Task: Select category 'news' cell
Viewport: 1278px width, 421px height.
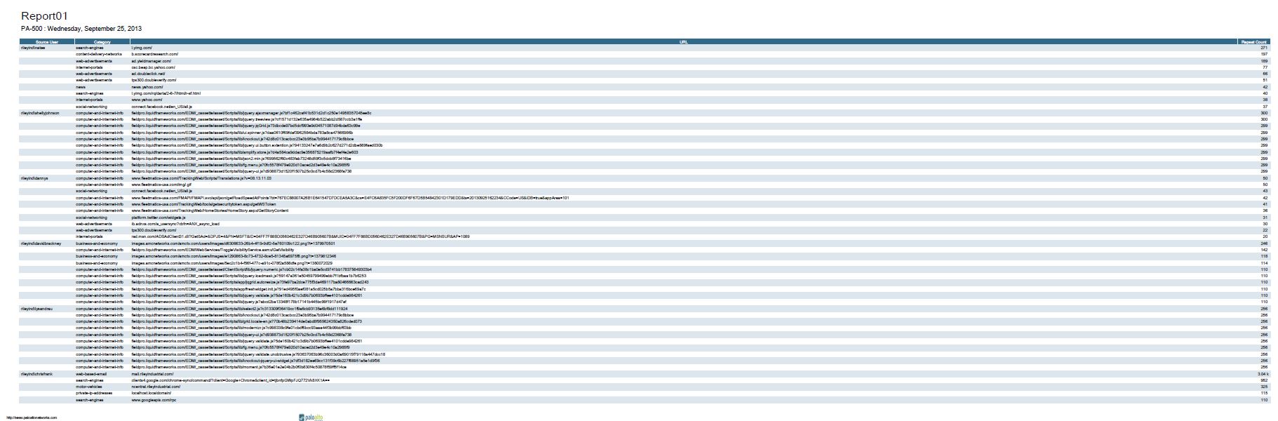Action: coord(81,87)
